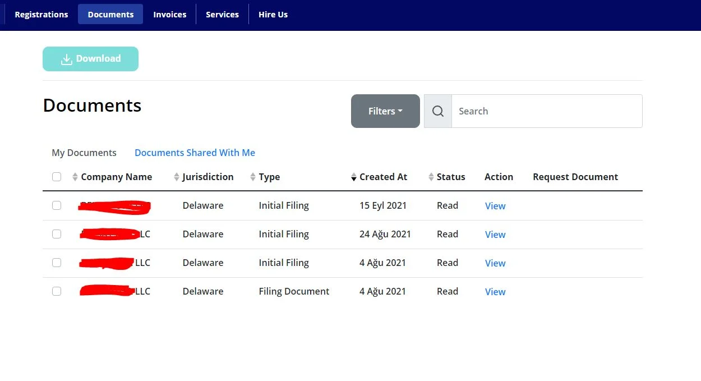Click the Filing Document type cell
Viewport: 701px width, 381px height.
click(294, 291)
